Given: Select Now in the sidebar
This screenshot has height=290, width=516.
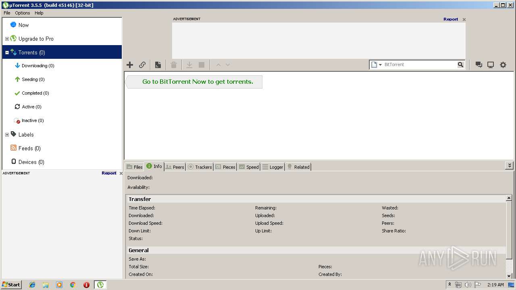Looking at the screenshot, I should (x=24, y=25).
